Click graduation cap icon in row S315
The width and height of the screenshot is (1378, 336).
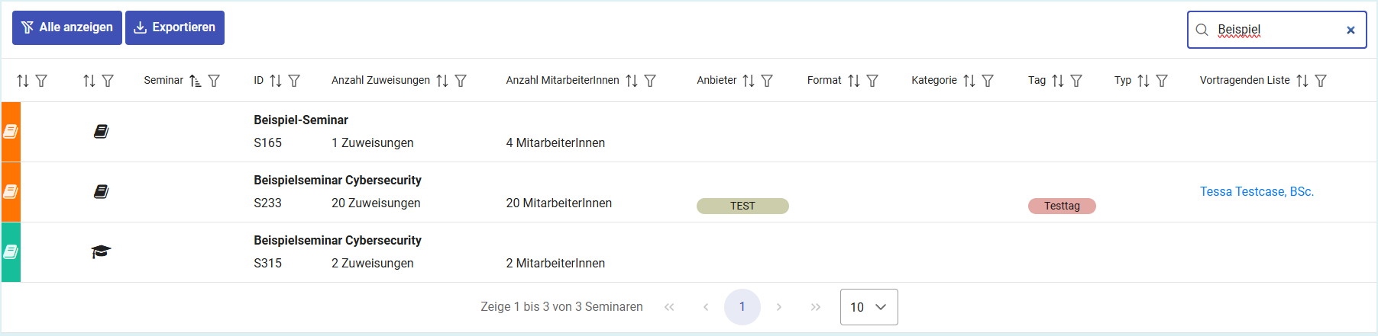101,251
